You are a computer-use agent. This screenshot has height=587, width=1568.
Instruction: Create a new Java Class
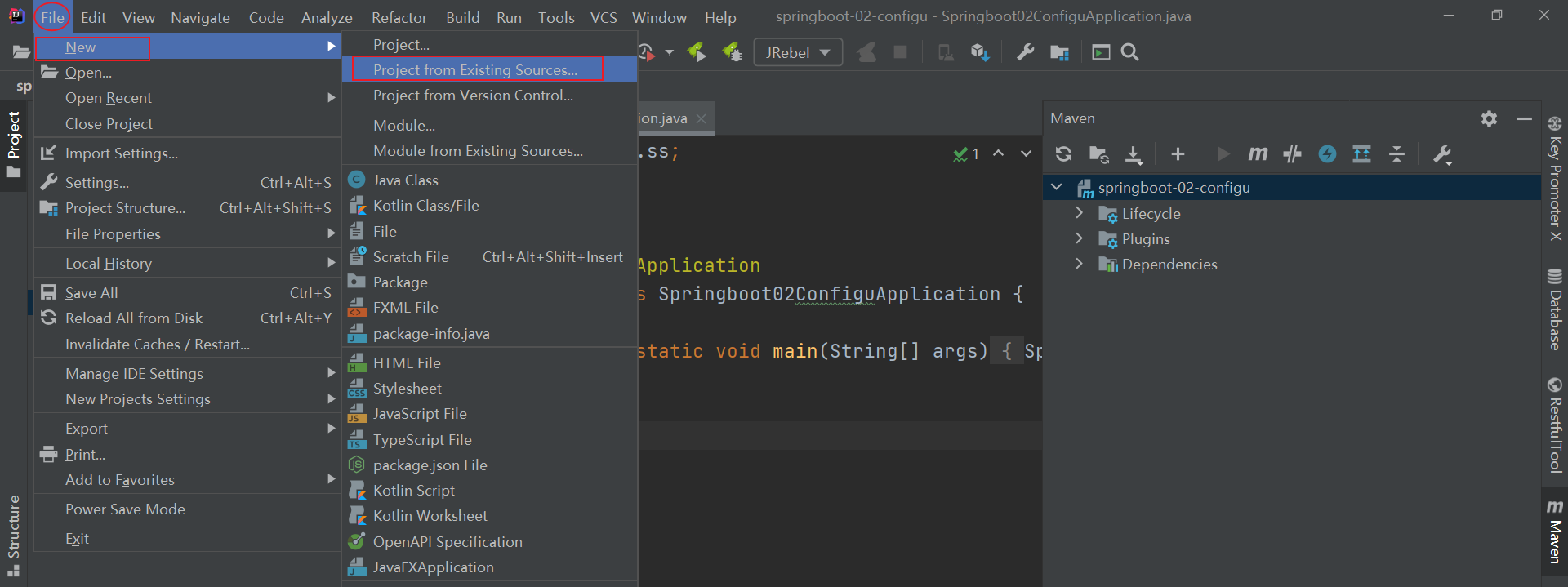pyautogui.click(x=490, y=180)
